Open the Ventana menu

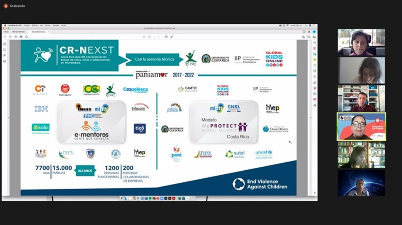pyautogui.click(x=56, y=26)
